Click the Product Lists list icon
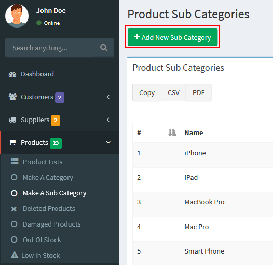The width and height of the screenshot is (273, 265). (x=15, y=162)
